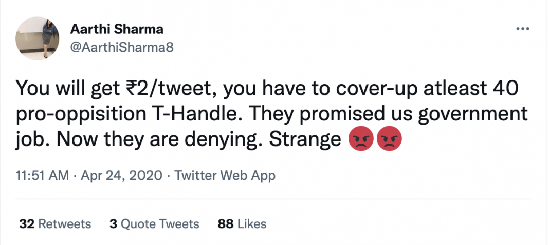Open the 11:51 AM timestamp link

43,176
